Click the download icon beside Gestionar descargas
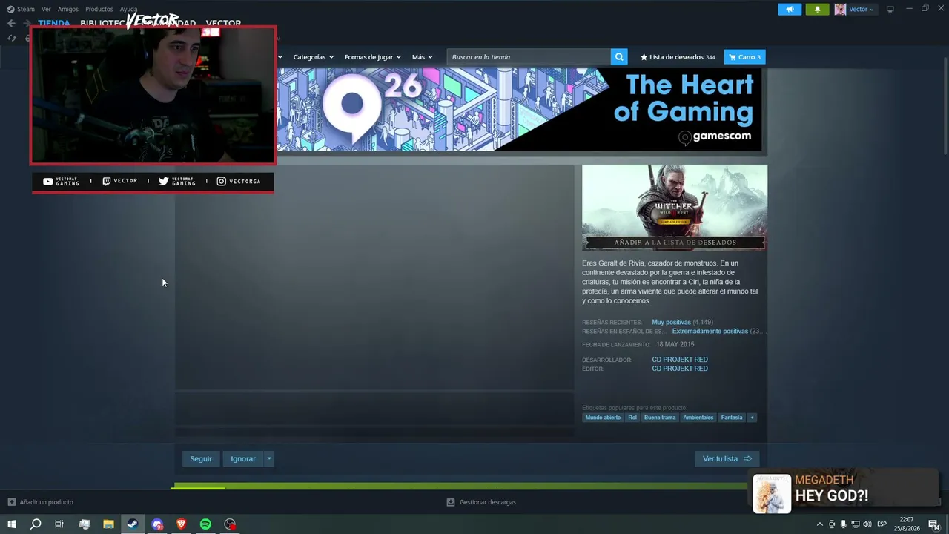This screenshot has width=949, height=534. point(450,502)
